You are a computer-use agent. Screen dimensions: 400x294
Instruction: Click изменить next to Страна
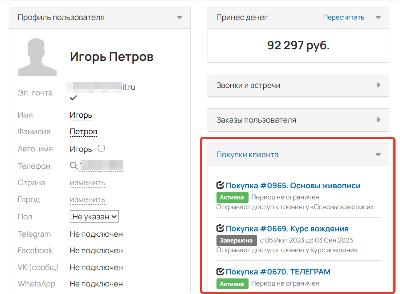pyautogui.click(x=87, y=182)
